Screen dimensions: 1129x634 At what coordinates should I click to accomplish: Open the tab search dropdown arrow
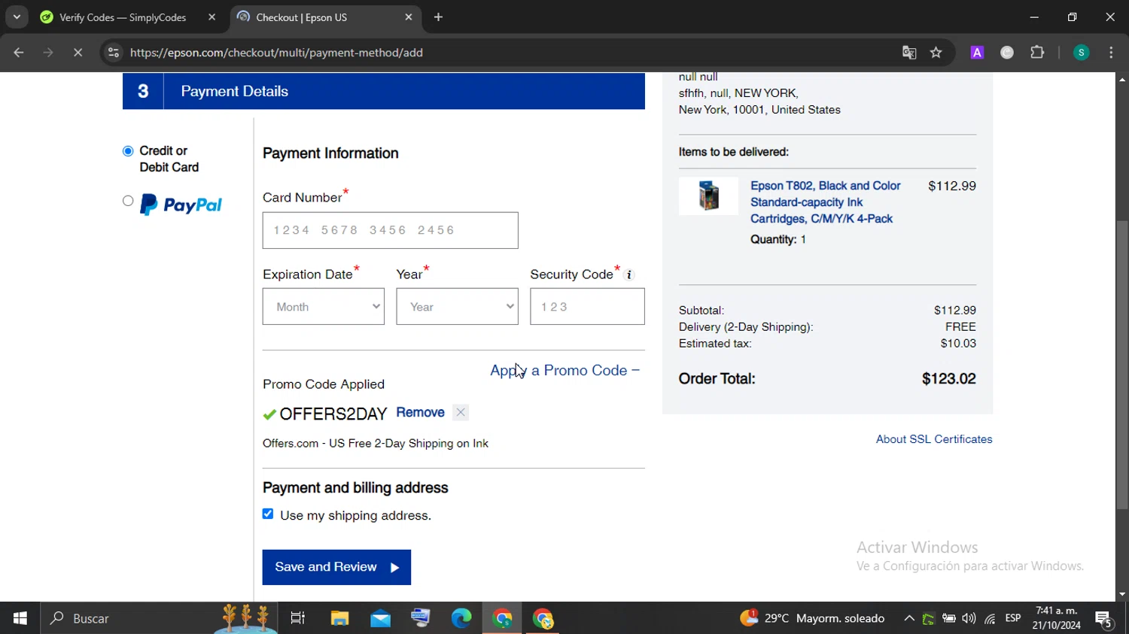coord(17,17)
